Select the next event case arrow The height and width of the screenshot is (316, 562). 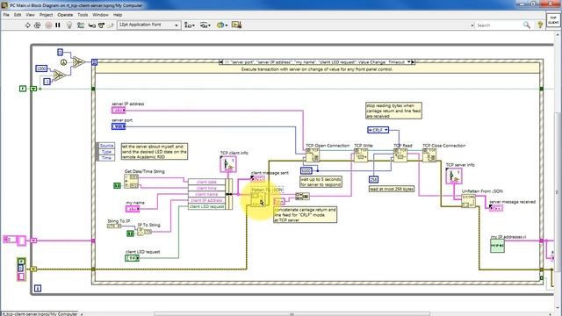413,62
